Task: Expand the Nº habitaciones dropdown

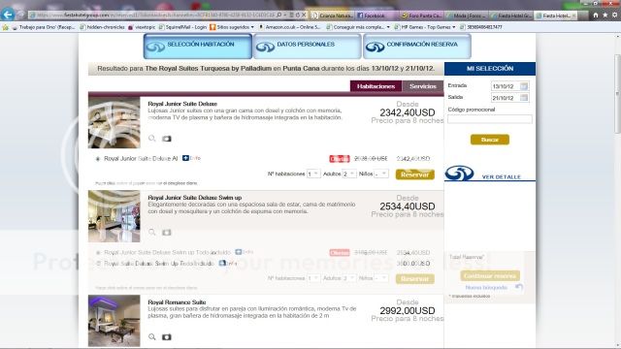Action: pyautogui.click(x=313, y=174)
